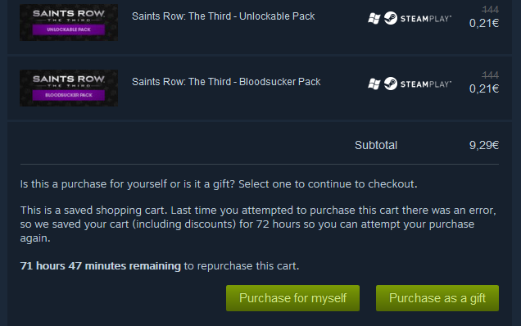This screenshot has height=326, width=521.
Task: Click Windows icon on Bloodsucker Pack row
Action: coord(374,84)
